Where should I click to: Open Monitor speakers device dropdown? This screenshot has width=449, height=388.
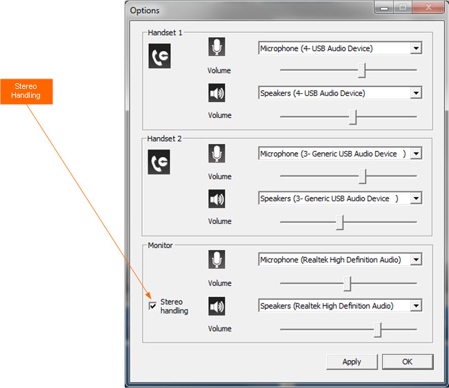[x=340, y=305]
